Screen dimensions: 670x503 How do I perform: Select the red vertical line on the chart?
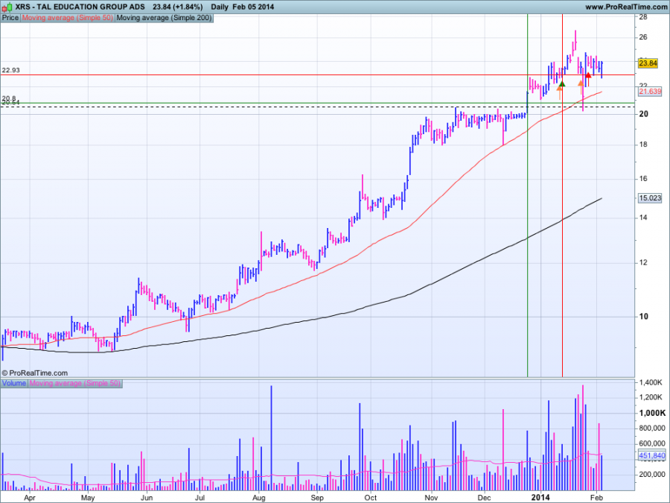click(562, 195)
